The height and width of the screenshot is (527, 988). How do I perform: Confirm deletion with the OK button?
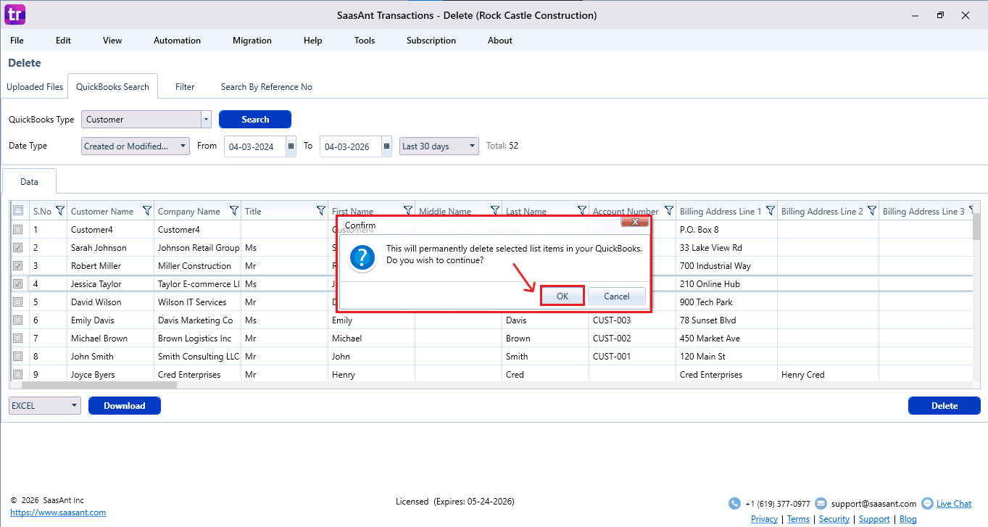click(562, 296)
